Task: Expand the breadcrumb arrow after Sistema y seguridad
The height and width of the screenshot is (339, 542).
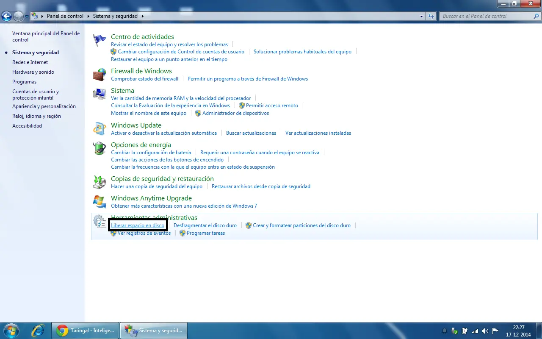Action: (142, 16)
